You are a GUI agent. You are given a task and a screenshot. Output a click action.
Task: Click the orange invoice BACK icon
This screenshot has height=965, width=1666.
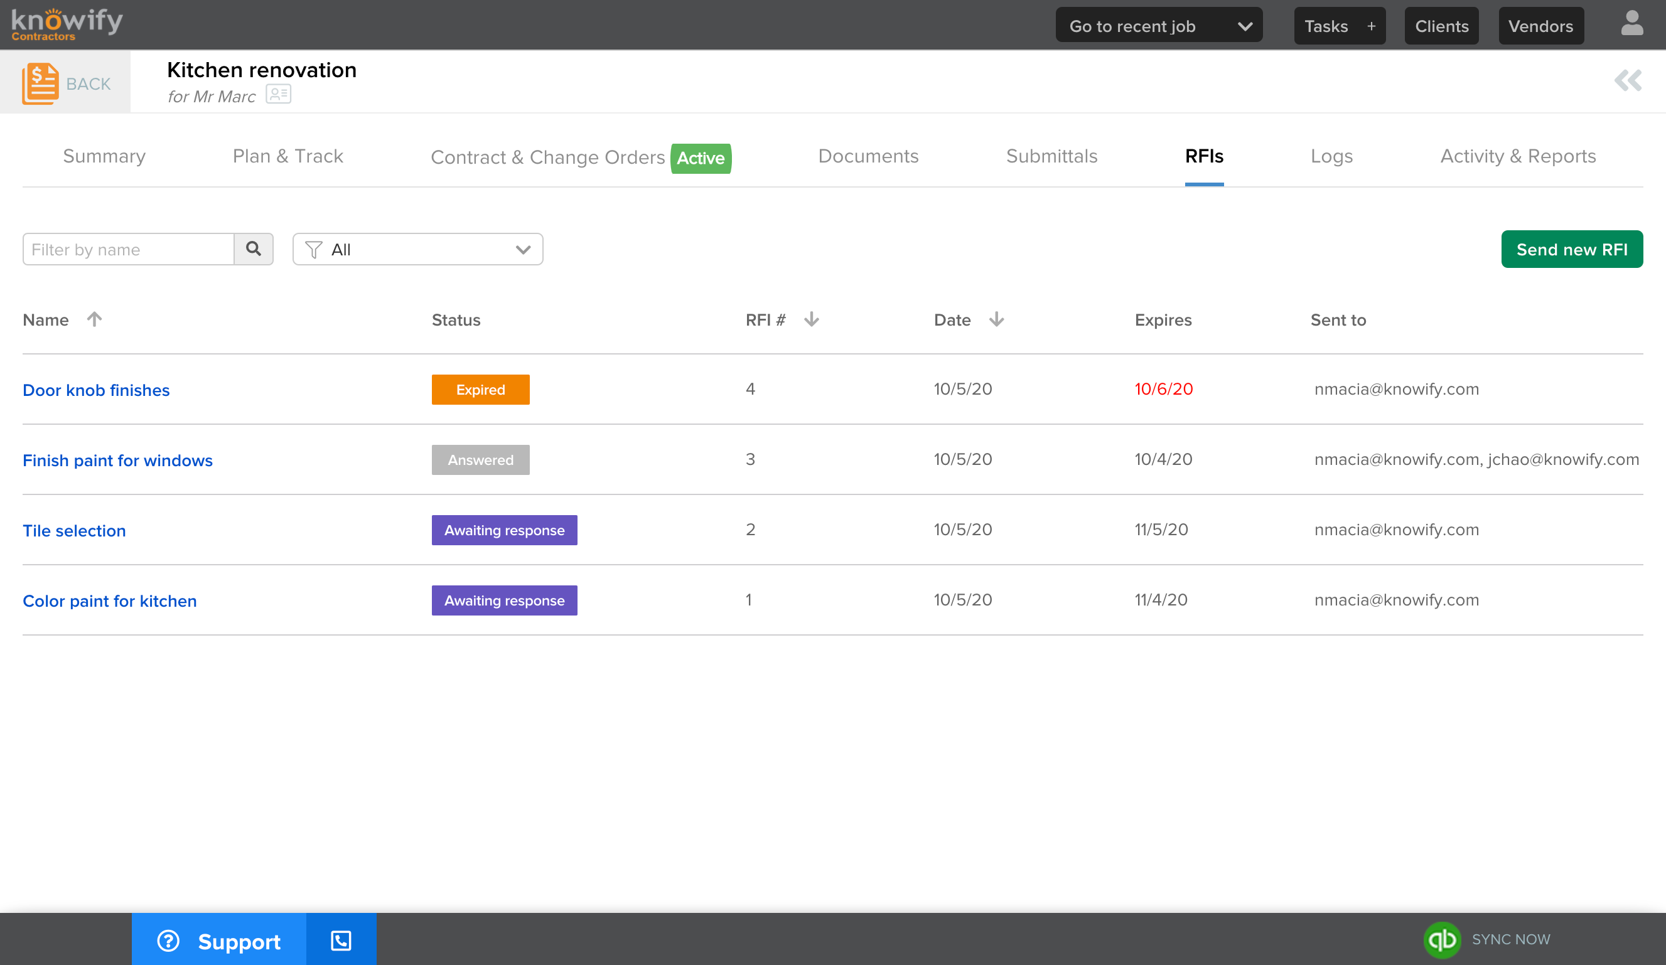coord(40,83)
